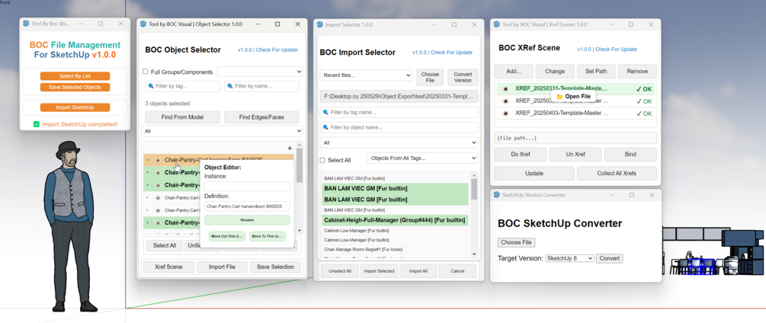
Task: Focus the Filter by tag... field
Action: coord(183,86)
